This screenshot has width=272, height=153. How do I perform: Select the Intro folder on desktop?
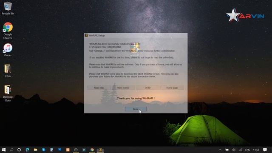[x=8, y=71]
